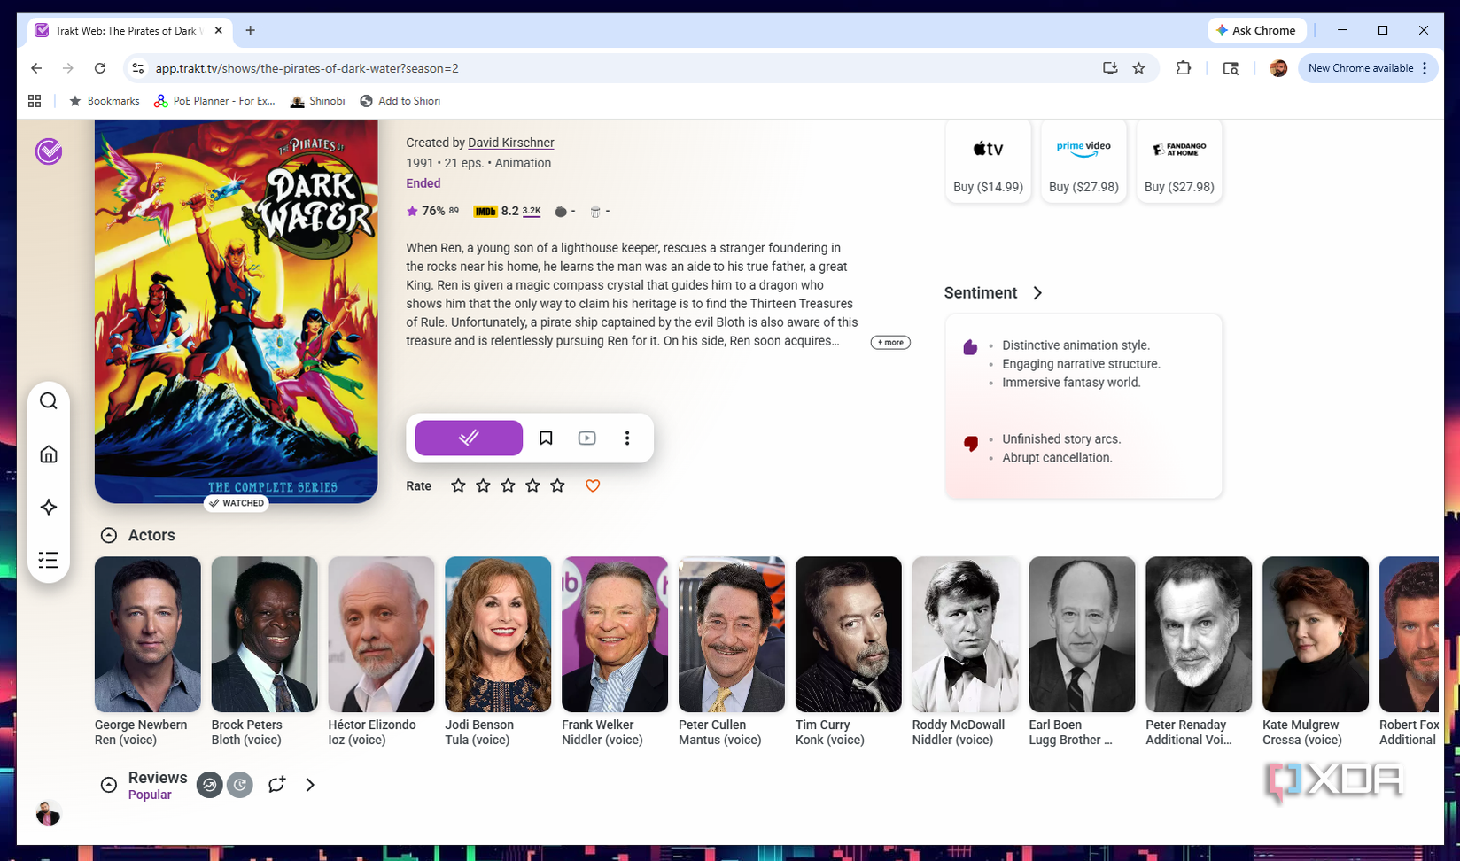Image resolution: width=1460 pixels, height=861 pixels.
Task: Open Tim Curry actor thumbnail
Action: [848, 634]
